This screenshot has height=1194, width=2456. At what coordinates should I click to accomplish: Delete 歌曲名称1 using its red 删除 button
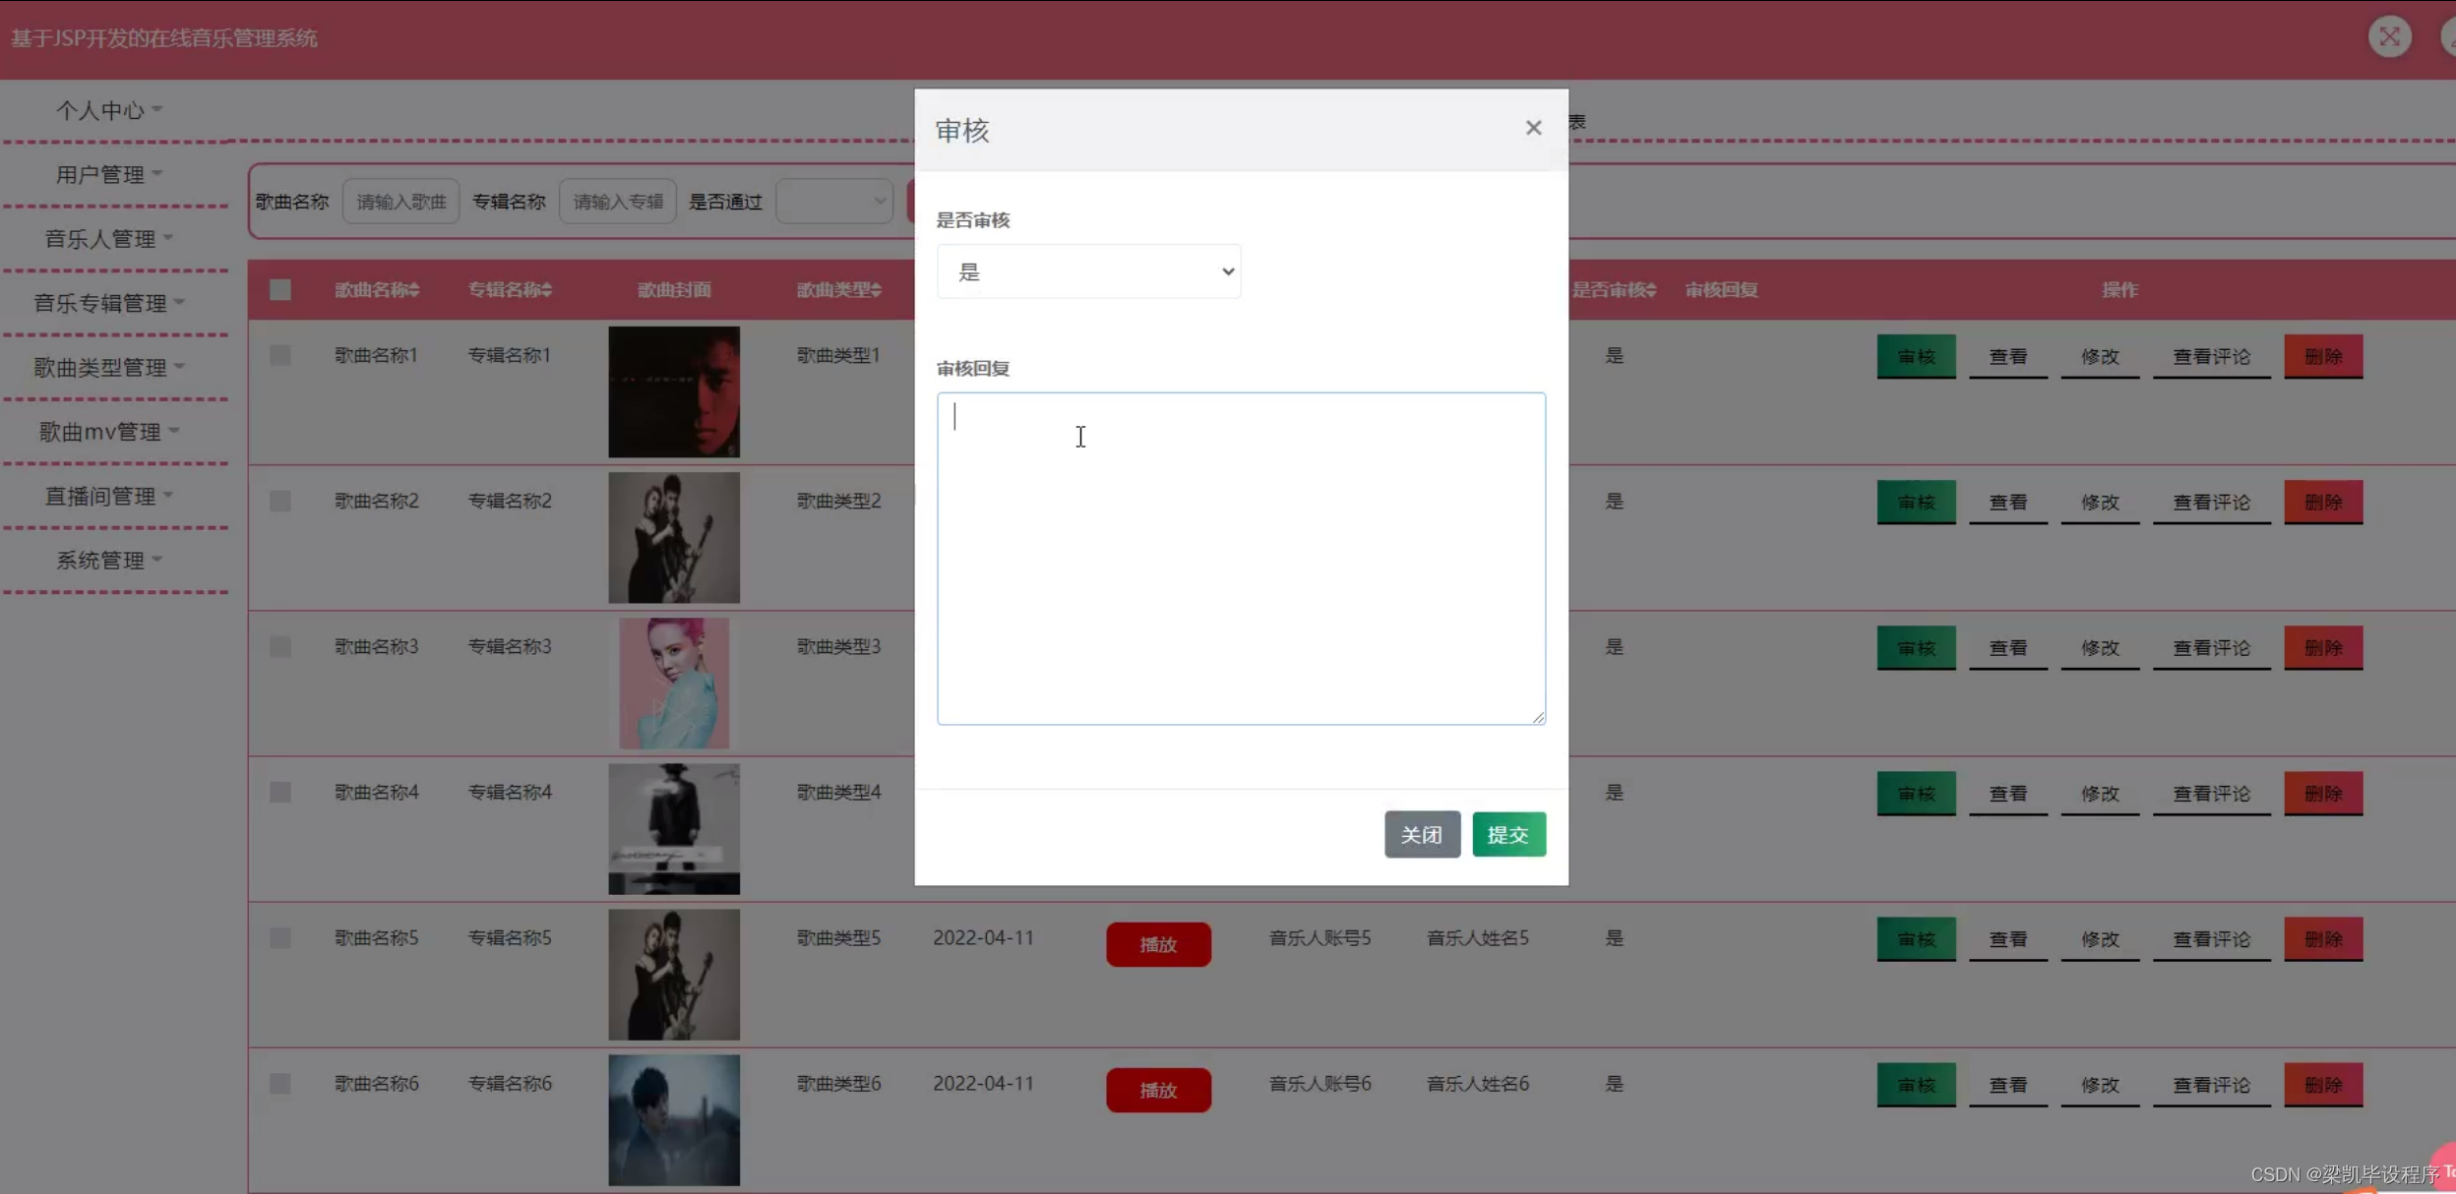click(x=2323, y=356)
